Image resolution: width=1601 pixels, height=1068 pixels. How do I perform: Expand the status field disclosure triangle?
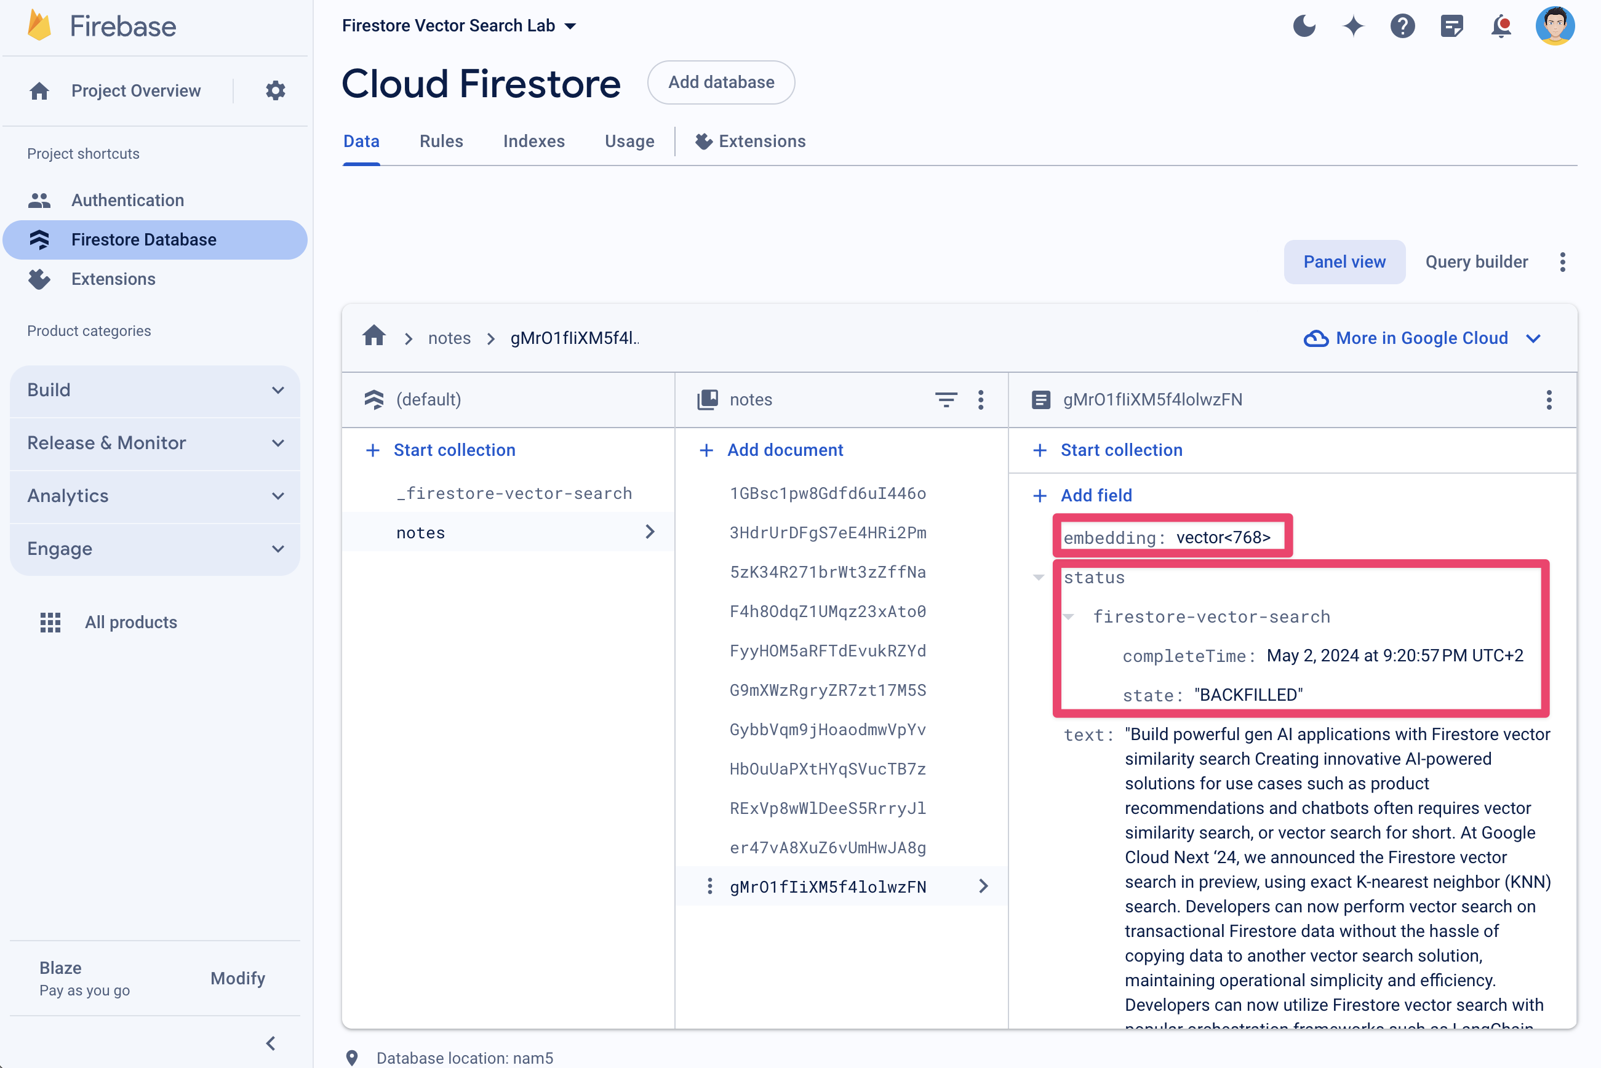click(x=1039, y=576)
